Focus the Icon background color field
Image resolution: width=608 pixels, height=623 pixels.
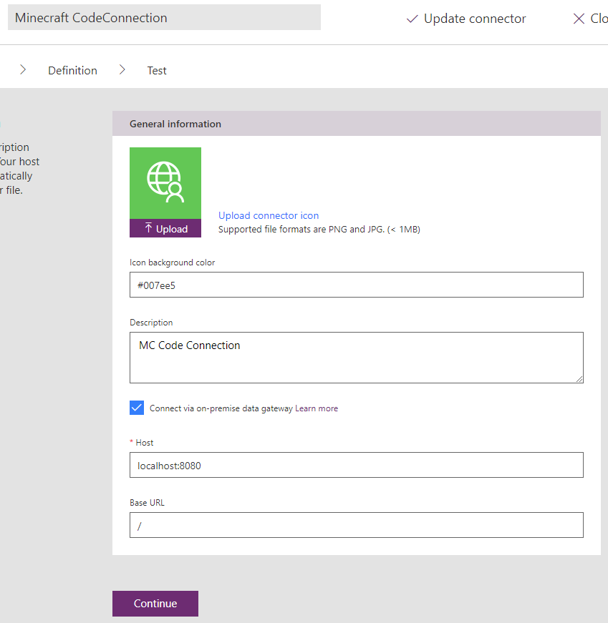(356, 285)
